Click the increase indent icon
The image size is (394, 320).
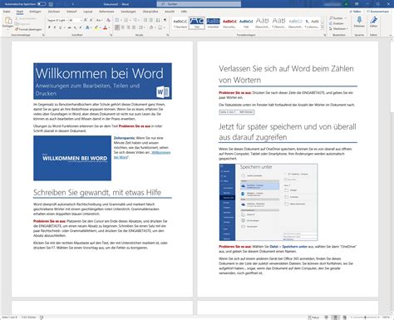pos(151,20)
